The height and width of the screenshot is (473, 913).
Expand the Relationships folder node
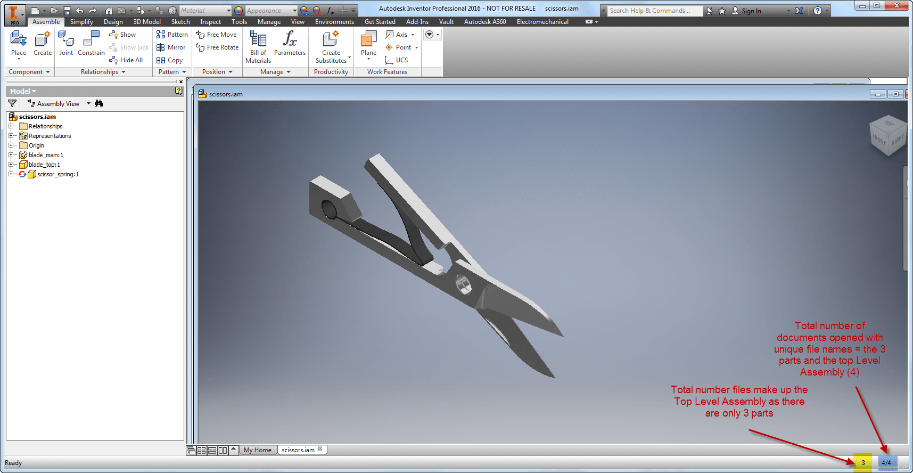(11, 126)
